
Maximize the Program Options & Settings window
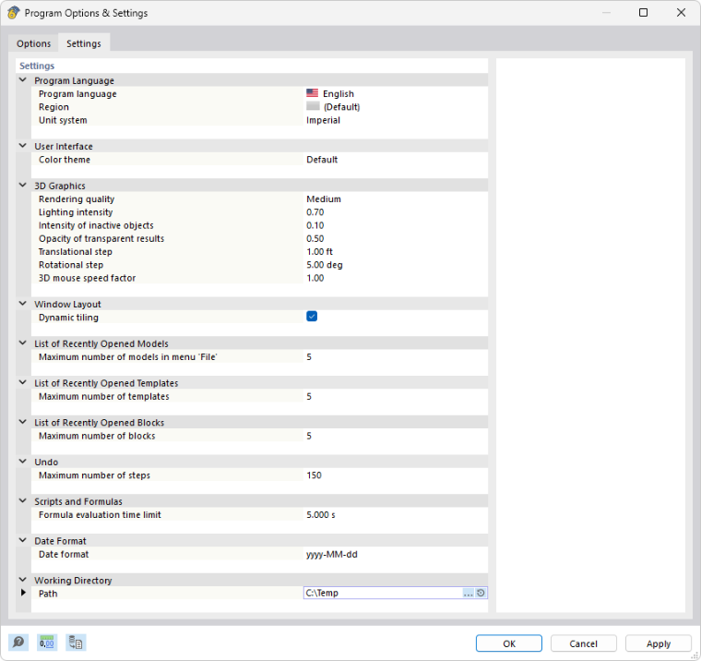click(x=643, y=13)
